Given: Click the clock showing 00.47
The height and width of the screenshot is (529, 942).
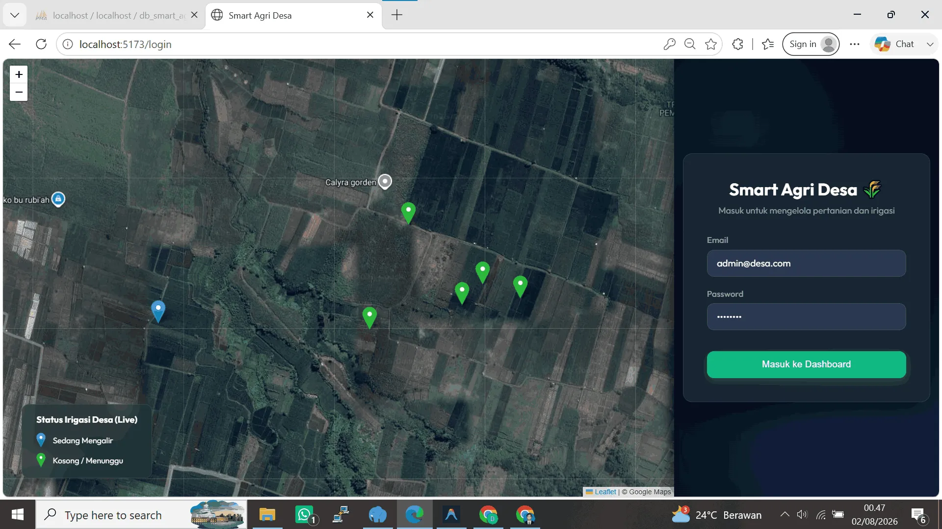Looking at the screenshot, I should [x=874, y=508].
